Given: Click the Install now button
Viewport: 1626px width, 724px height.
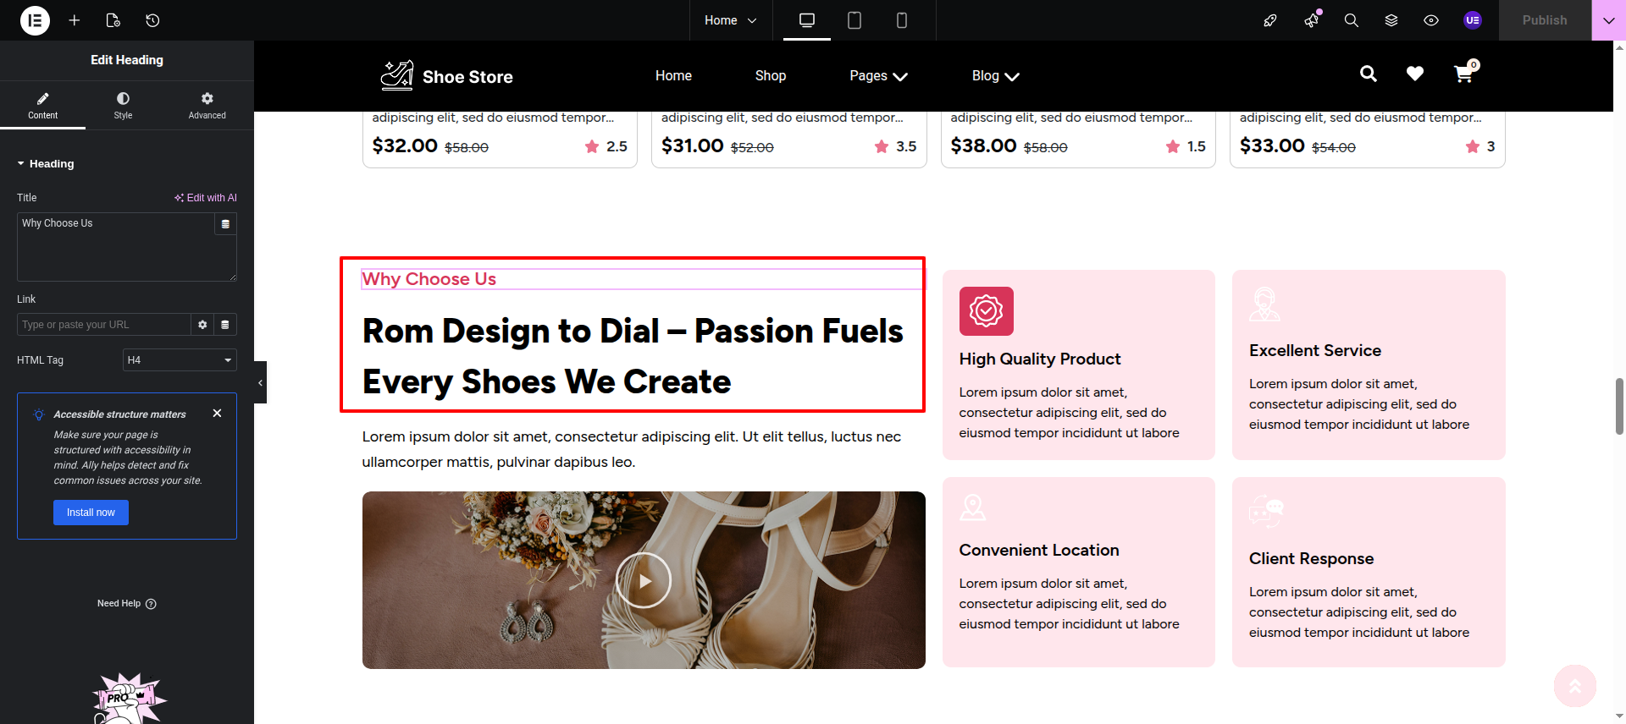Looking at the screenshot, I should [x=91, y=513].
